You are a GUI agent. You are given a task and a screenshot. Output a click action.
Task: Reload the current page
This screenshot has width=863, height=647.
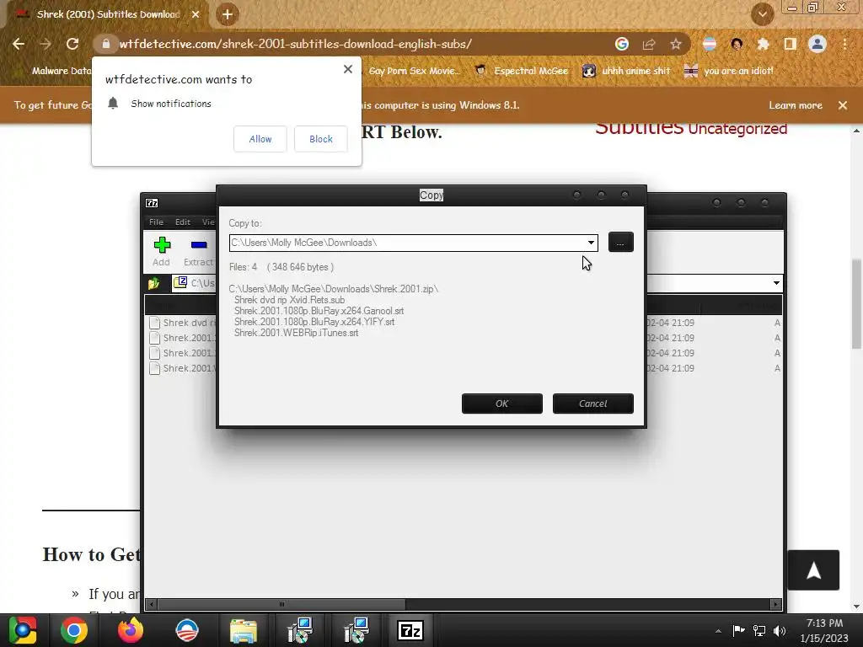pos(72,44)
